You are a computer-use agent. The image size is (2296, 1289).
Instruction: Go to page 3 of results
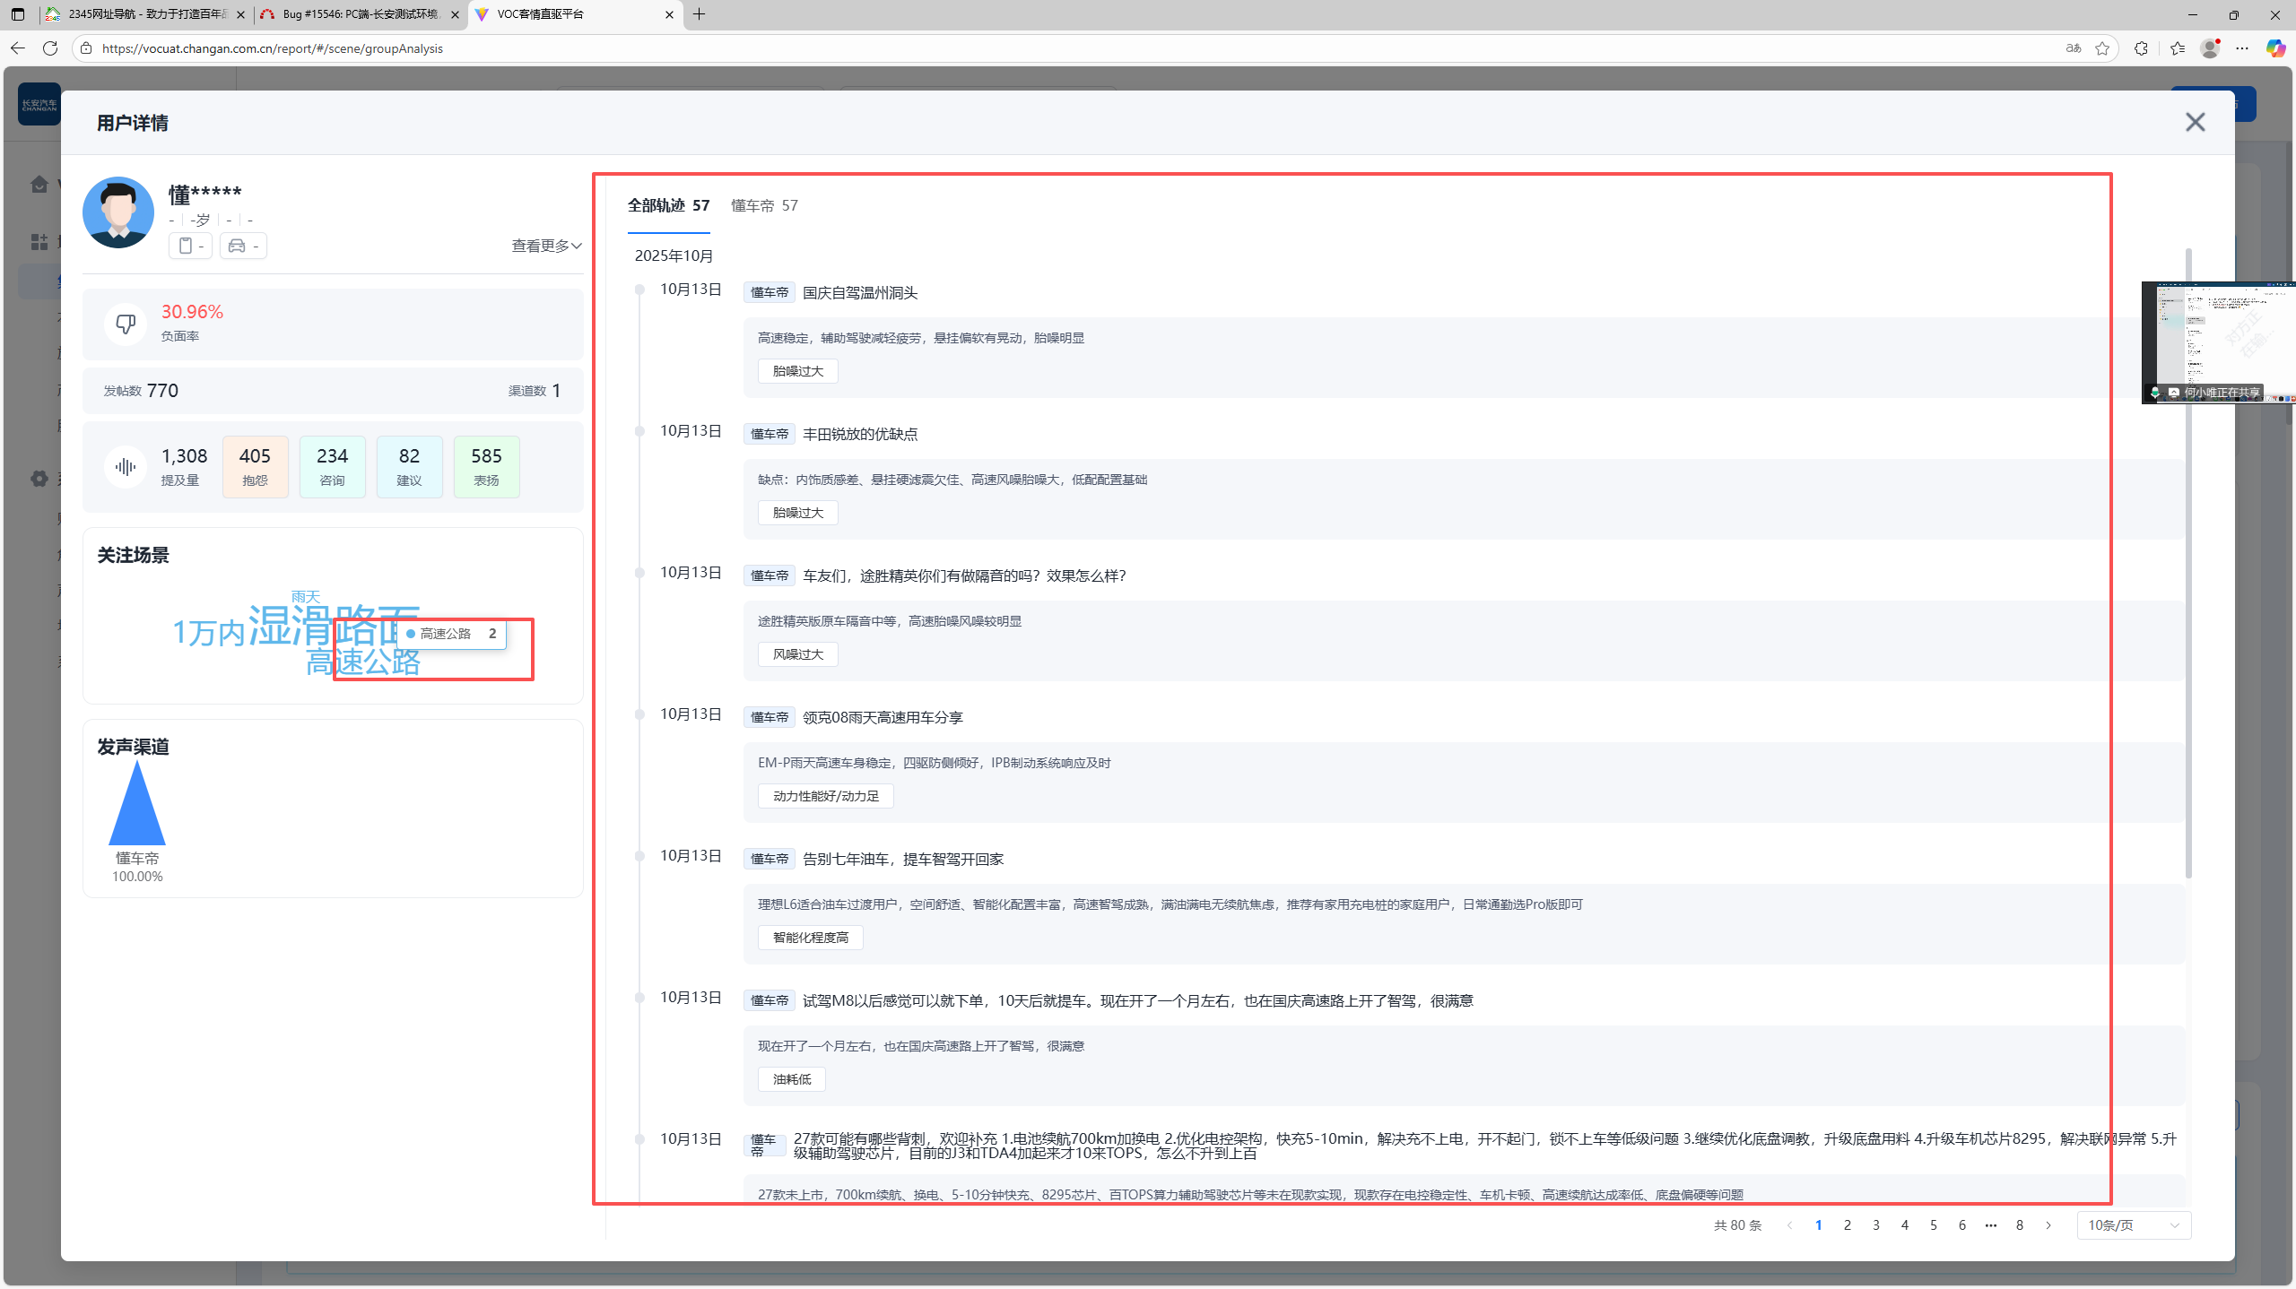(x=1876, y=1225)
